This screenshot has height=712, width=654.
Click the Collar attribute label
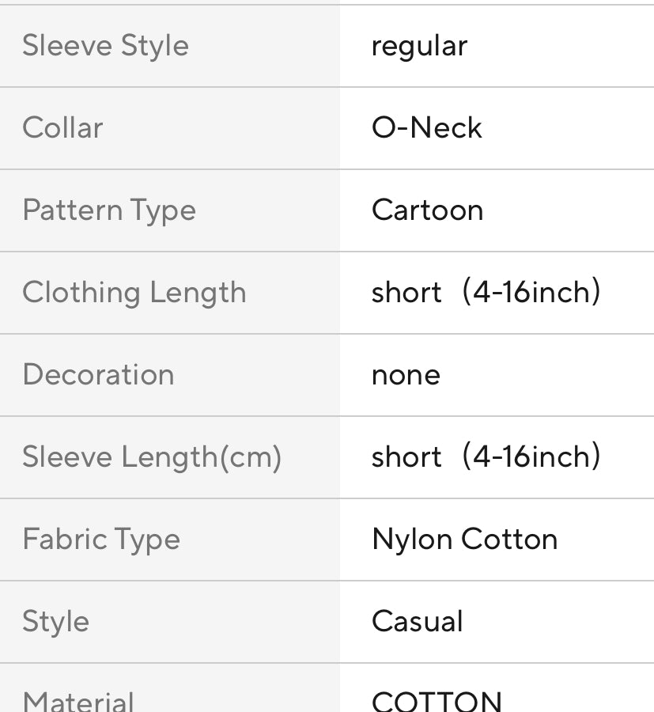pyautogui.click(x=62, y=128)
